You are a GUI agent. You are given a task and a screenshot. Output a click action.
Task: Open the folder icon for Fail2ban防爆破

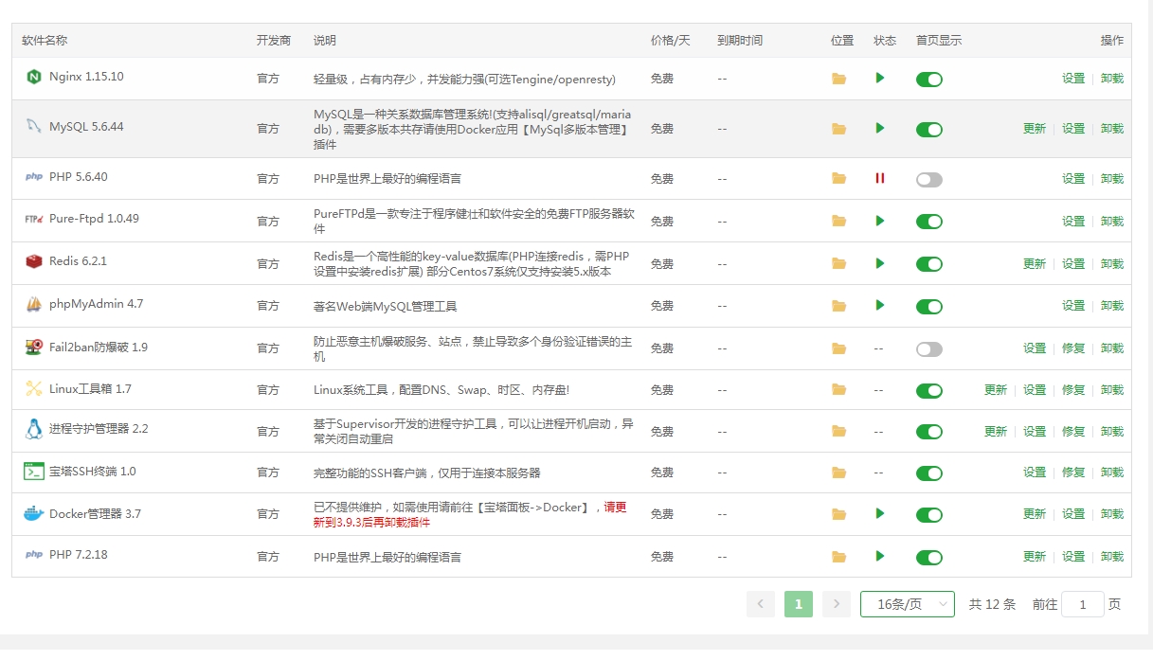tap(838, 348)
